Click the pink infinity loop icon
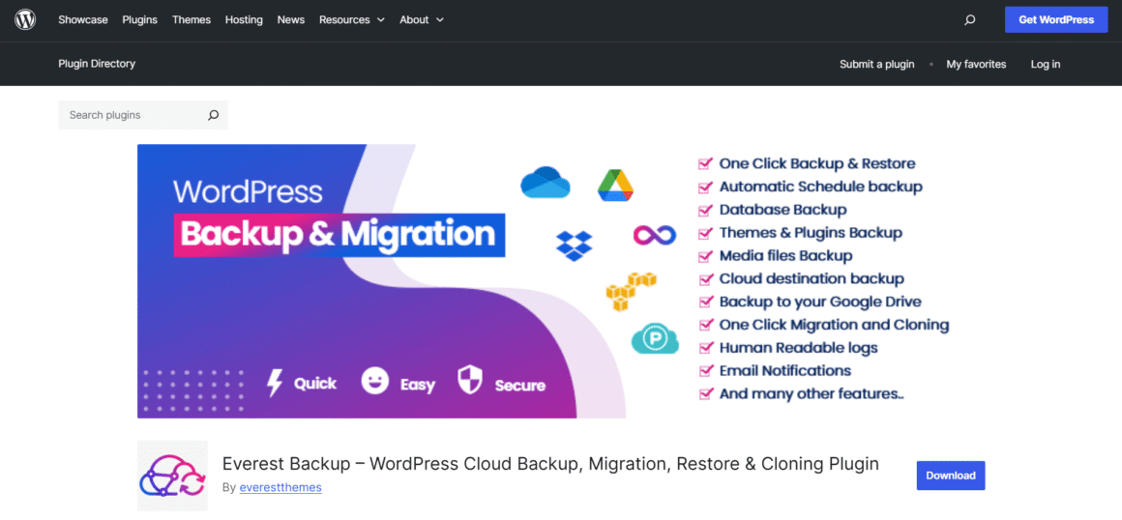 tap(655, 235)
